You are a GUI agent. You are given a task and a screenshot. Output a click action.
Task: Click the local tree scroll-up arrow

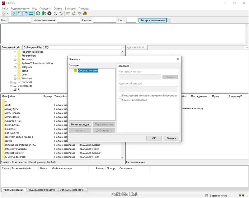(122, 52)
